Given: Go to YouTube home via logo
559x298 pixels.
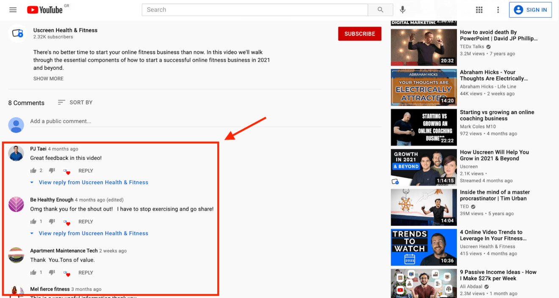Looking at the screenshot, I should tap(45, 10).
